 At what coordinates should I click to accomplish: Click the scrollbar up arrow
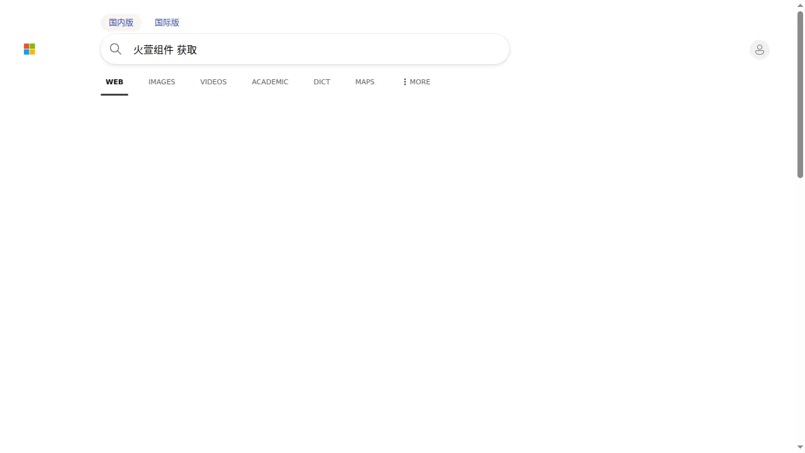point(800,5)
